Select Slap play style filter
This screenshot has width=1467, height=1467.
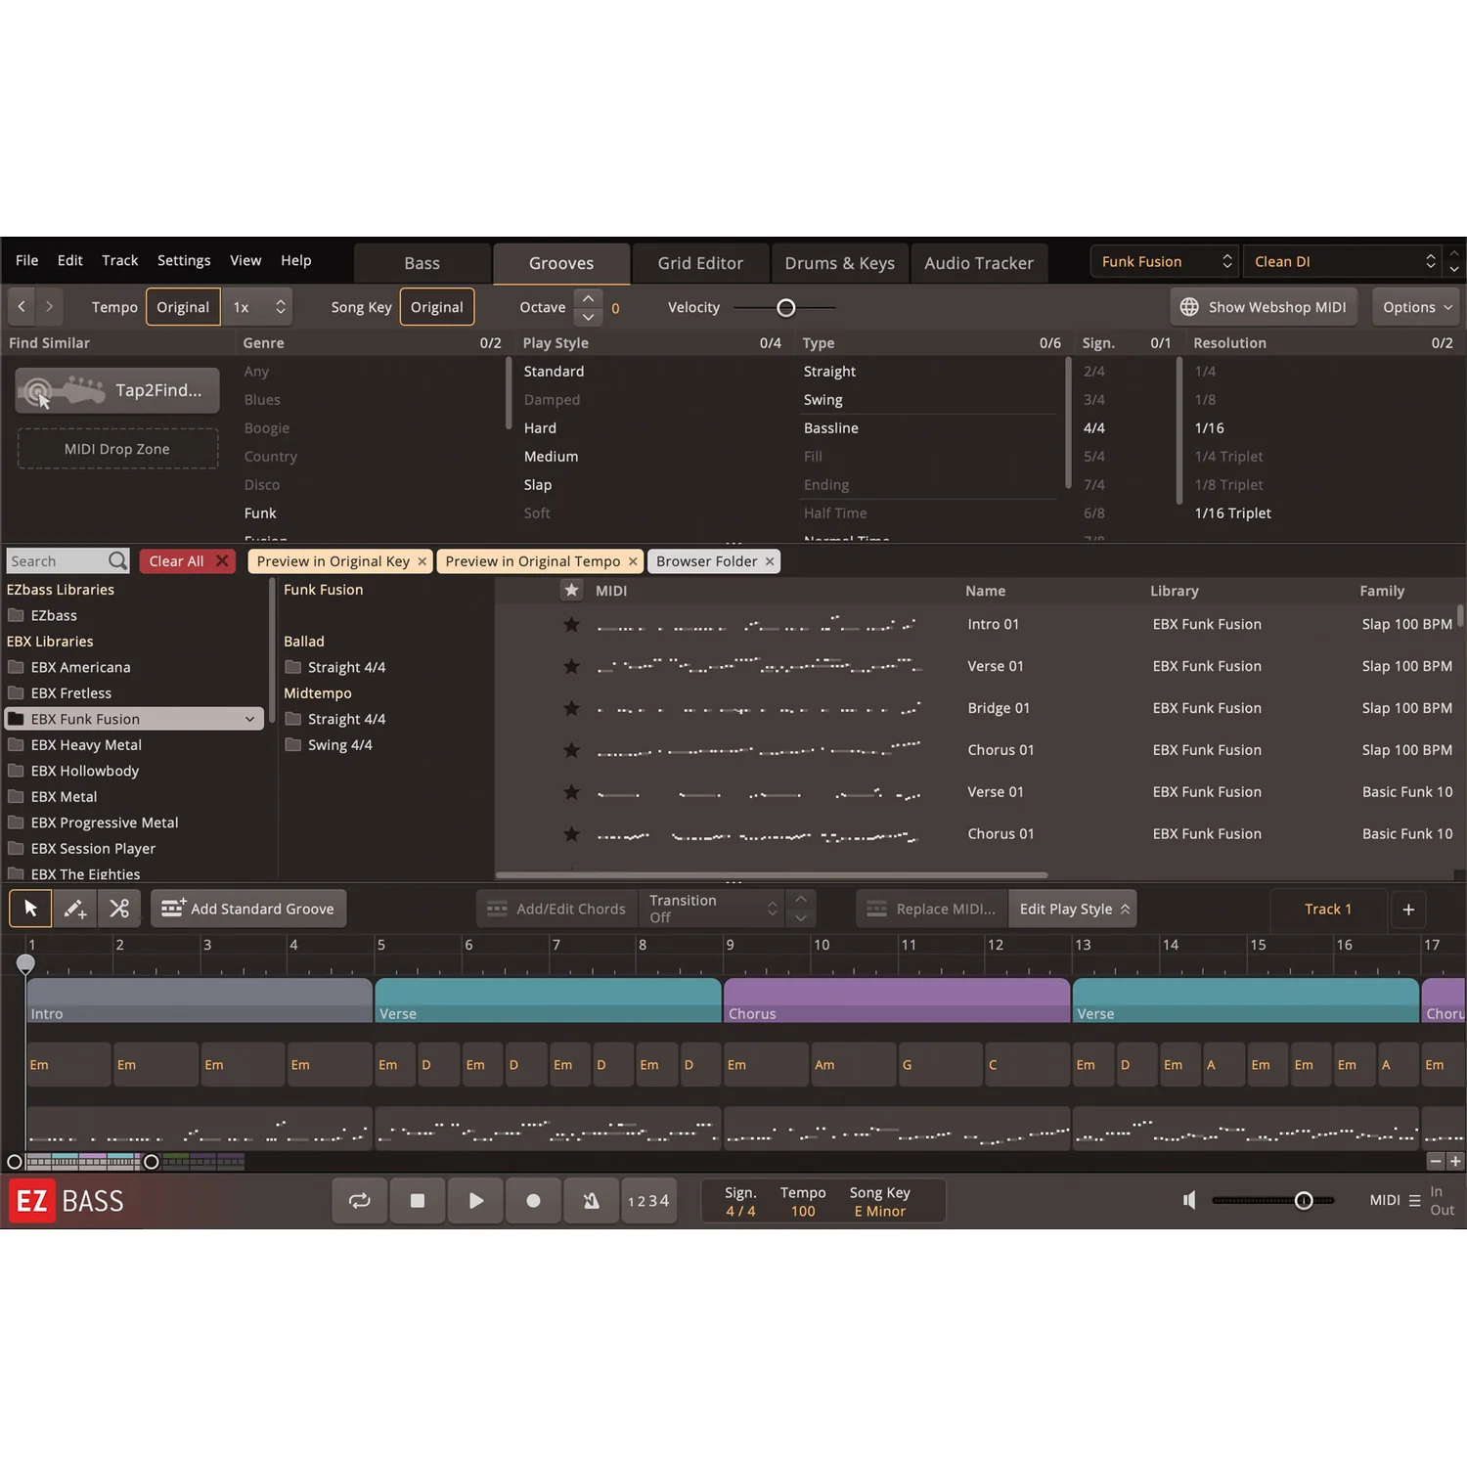[538, 485]
